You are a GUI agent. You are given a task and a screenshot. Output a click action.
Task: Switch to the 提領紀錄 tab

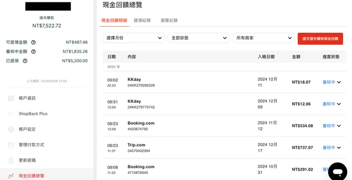[142, 20]
